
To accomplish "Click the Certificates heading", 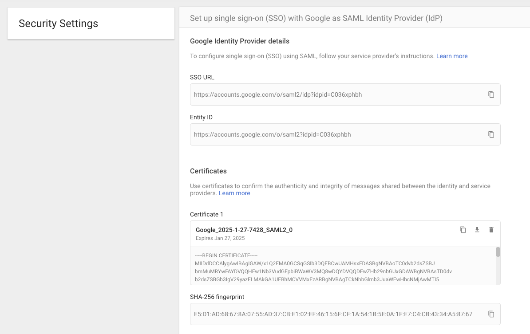I will [208, 171].
